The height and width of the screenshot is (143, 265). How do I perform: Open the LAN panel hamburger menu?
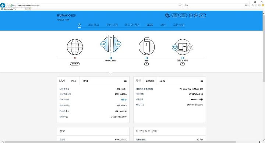125,81
